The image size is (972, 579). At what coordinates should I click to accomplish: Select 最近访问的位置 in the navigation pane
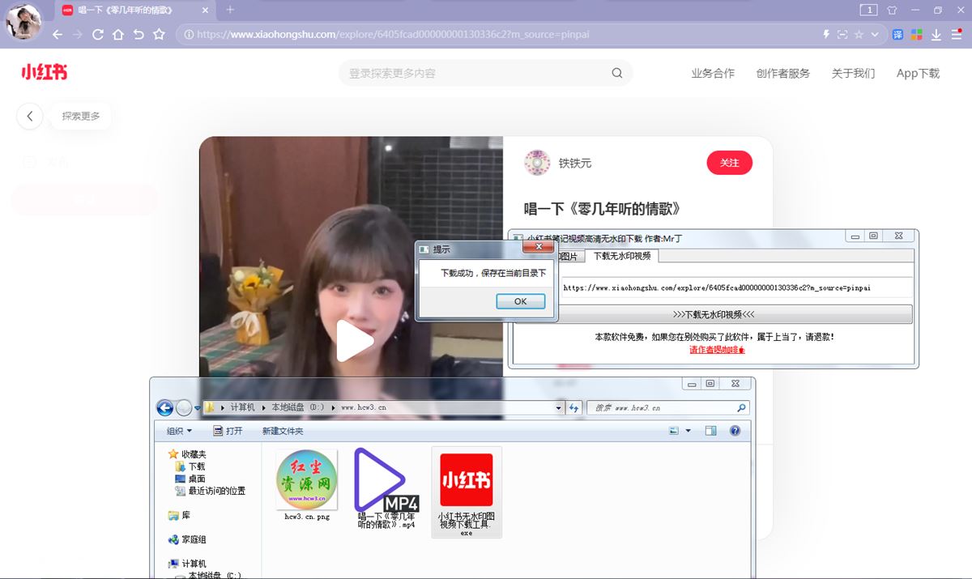(211, 491)
